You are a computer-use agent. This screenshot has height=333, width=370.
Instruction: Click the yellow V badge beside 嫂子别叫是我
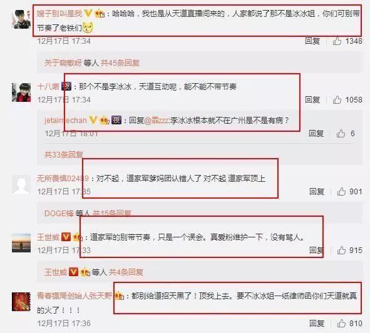[88, 13]
